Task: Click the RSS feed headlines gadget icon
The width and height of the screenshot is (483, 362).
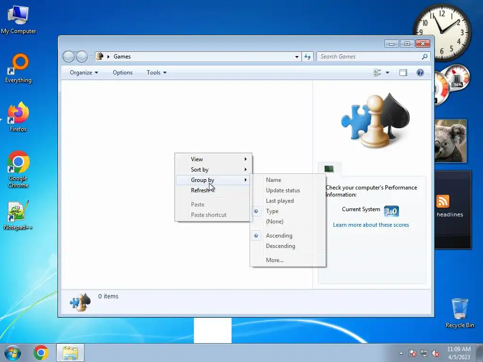Action: [442, 201]
